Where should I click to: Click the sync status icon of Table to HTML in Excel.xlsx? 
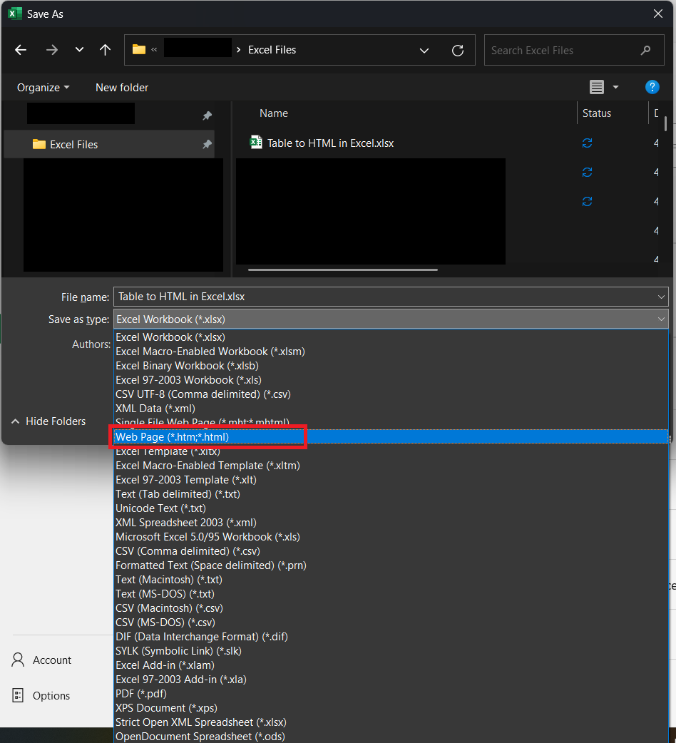pos(587,143)
